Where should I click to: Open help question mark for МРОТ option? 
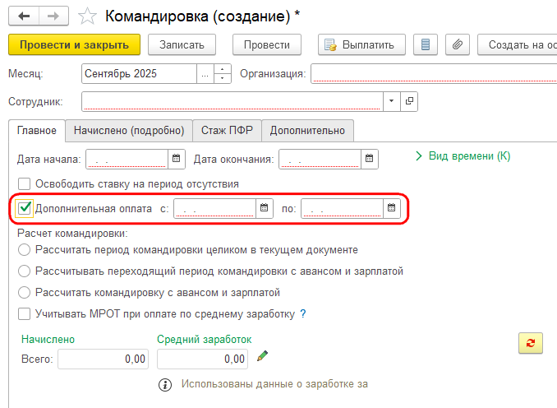(x=302, y=313)
